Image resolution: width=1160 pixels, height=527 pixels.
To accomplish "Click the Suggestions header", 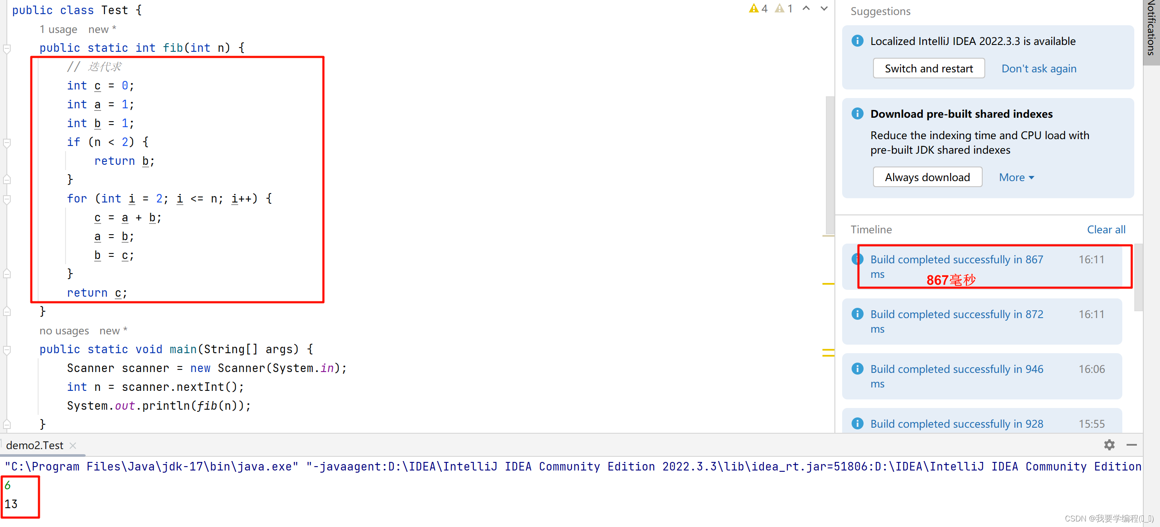I will click(880, 11).
